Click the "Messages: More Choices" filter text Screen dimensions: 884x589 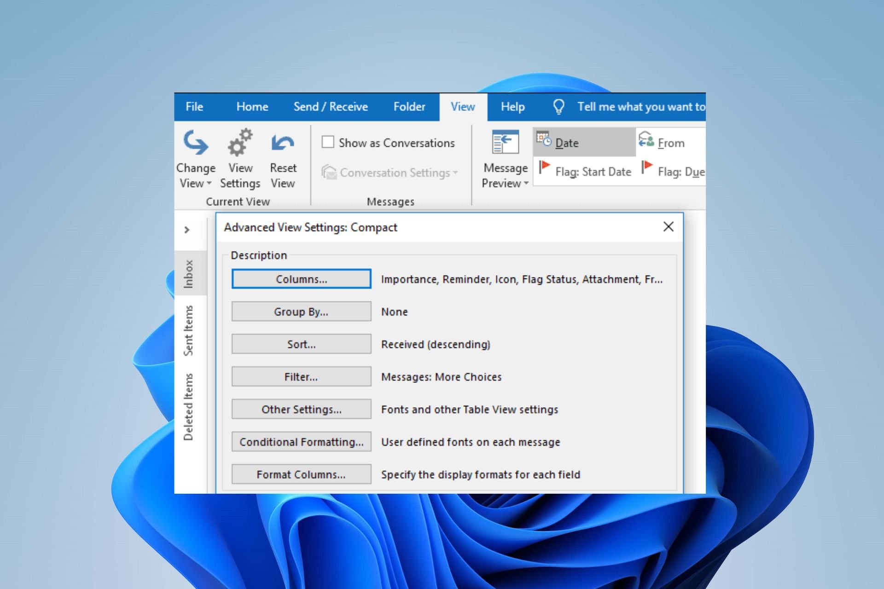[441, 377]
